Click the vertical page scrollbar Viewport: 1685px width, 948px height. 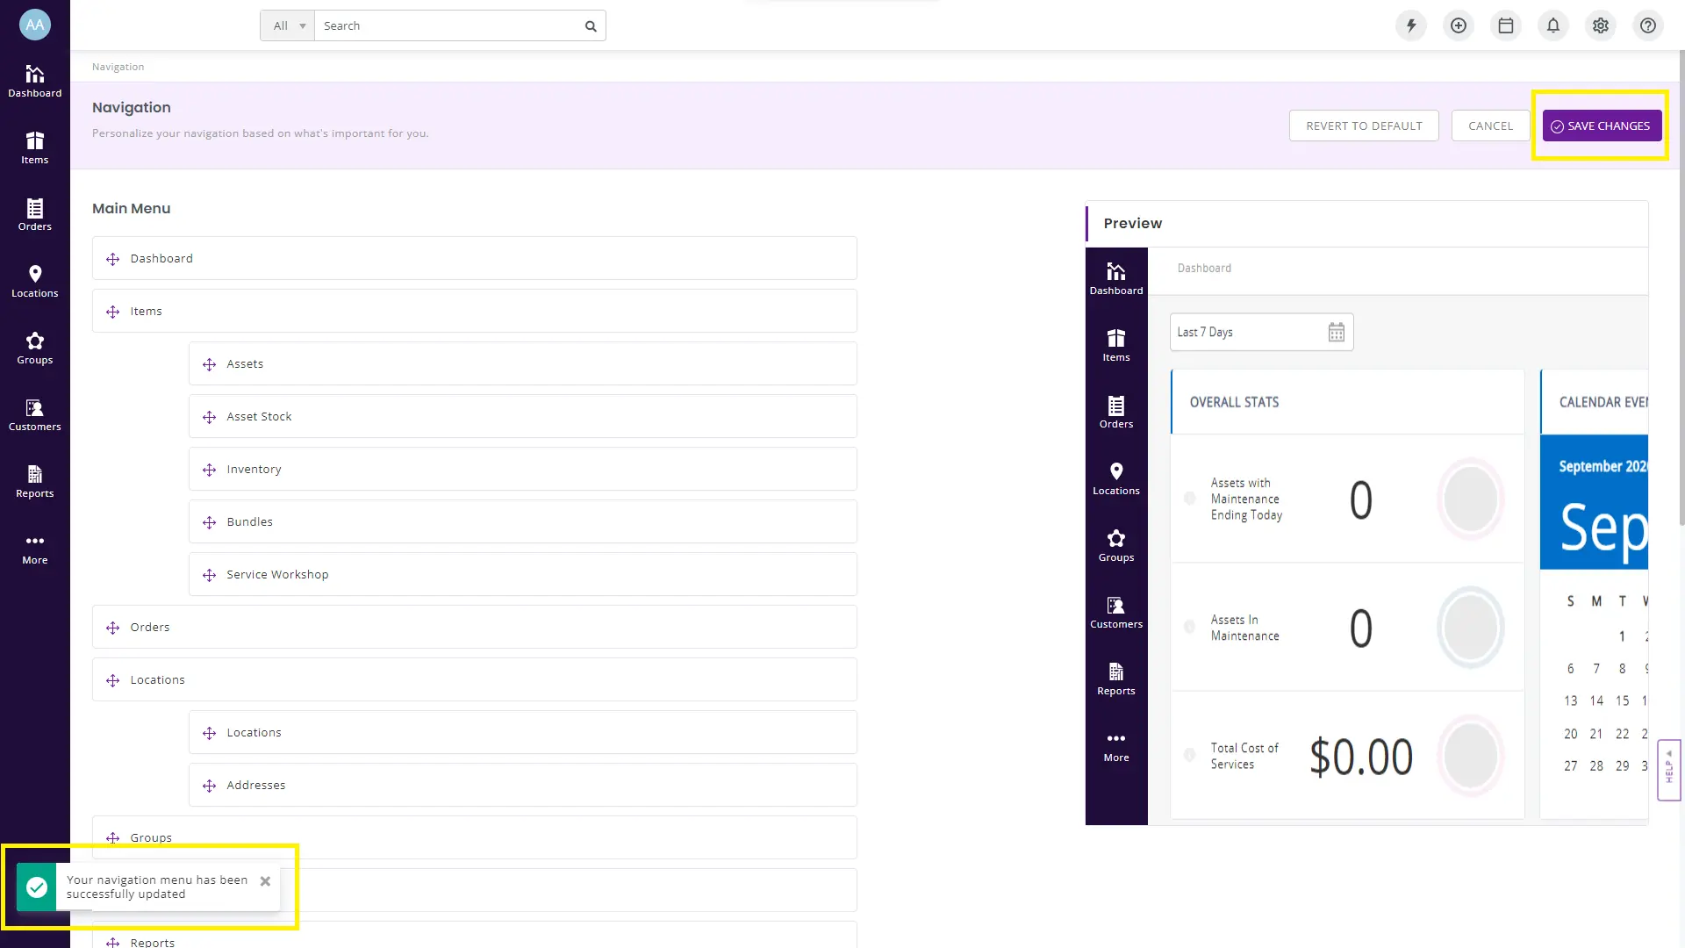(x=1681, y=290)
